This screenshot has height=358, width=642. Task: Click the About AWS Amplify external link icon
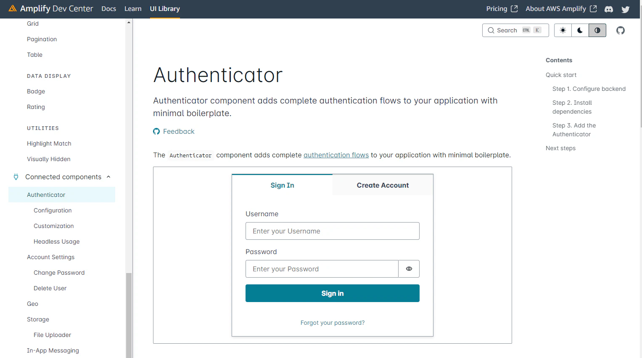coord(593,9)
